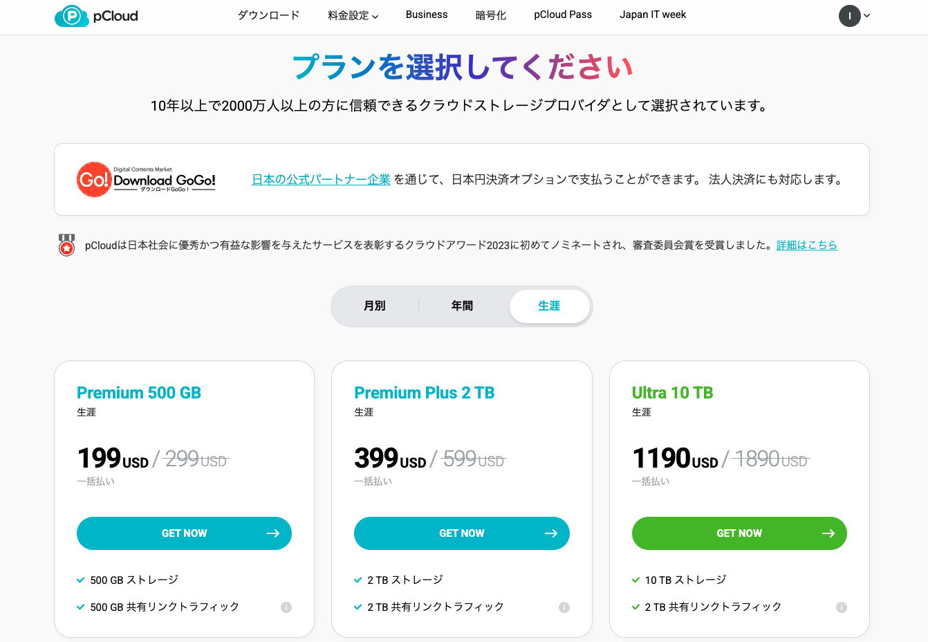Expand the account menu chevron

865,15
